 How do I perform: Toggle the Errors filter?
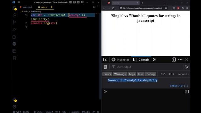point(107,74)
